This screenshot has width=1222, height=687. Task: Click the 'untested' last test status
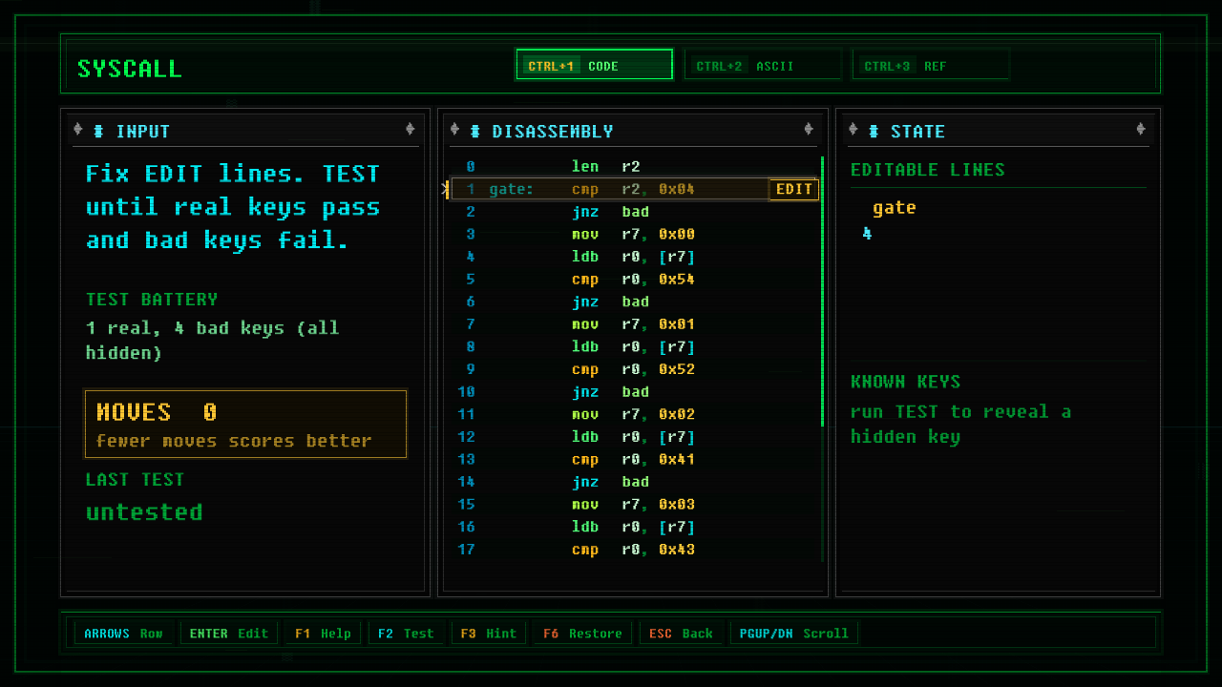(144, 512)
